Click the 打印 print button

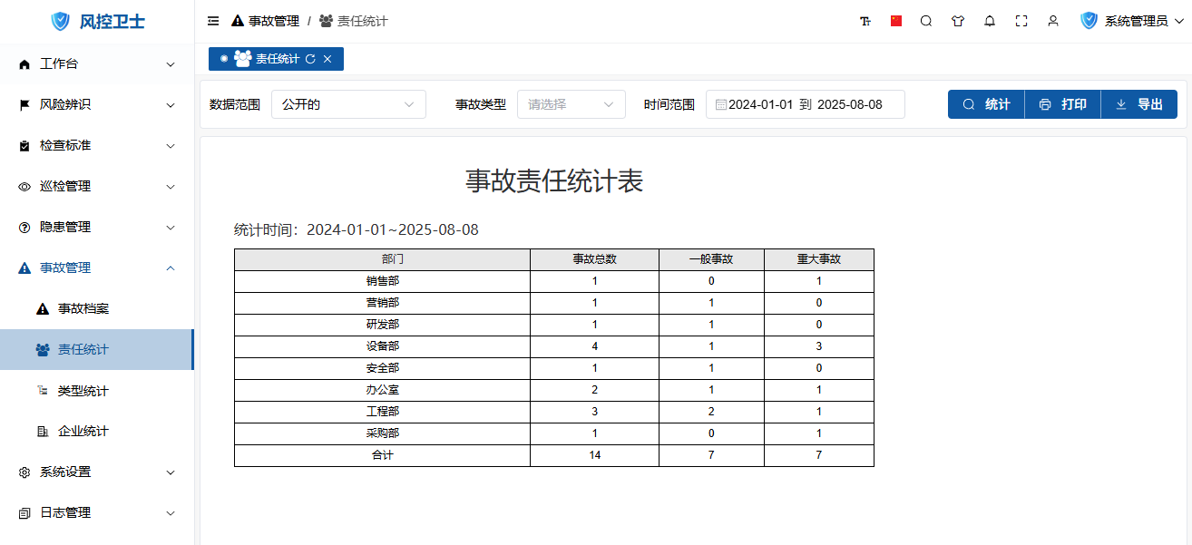click(x=1062, y=104)
